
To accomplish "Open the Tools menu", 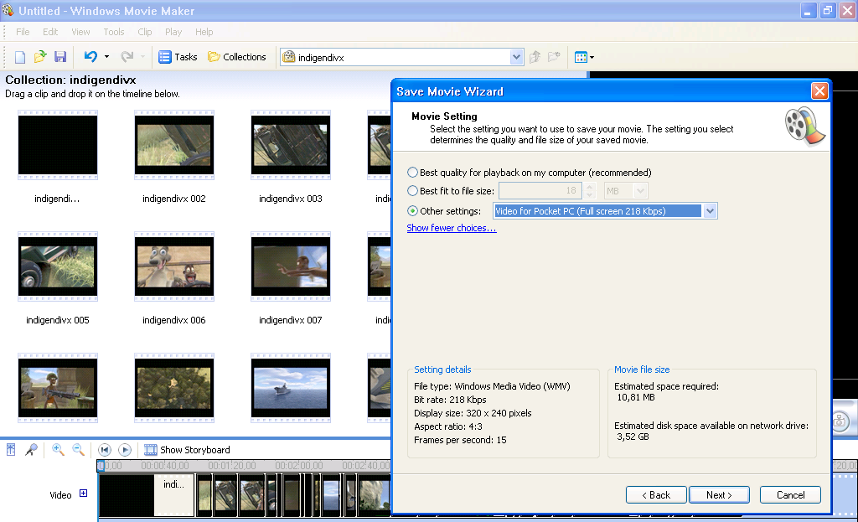I will 114,32.
